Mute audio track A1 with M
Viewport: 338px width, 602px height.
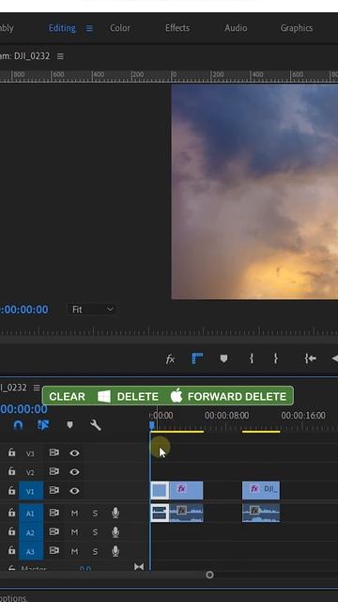74,514
